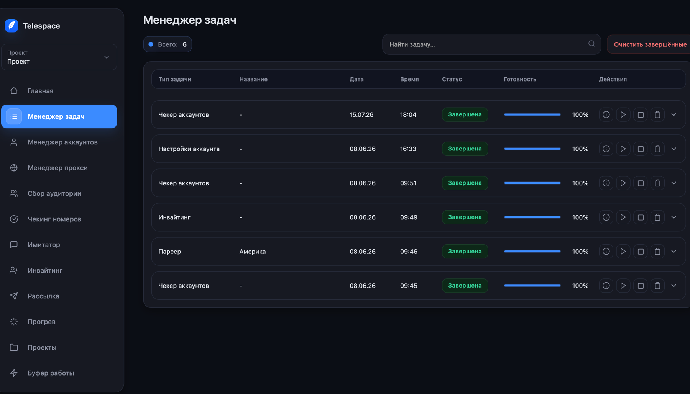Image resolution: width=690 pixels, height=394 pixels.
Task: Open info for the Парсер Америка task
Action: (606, 252)
